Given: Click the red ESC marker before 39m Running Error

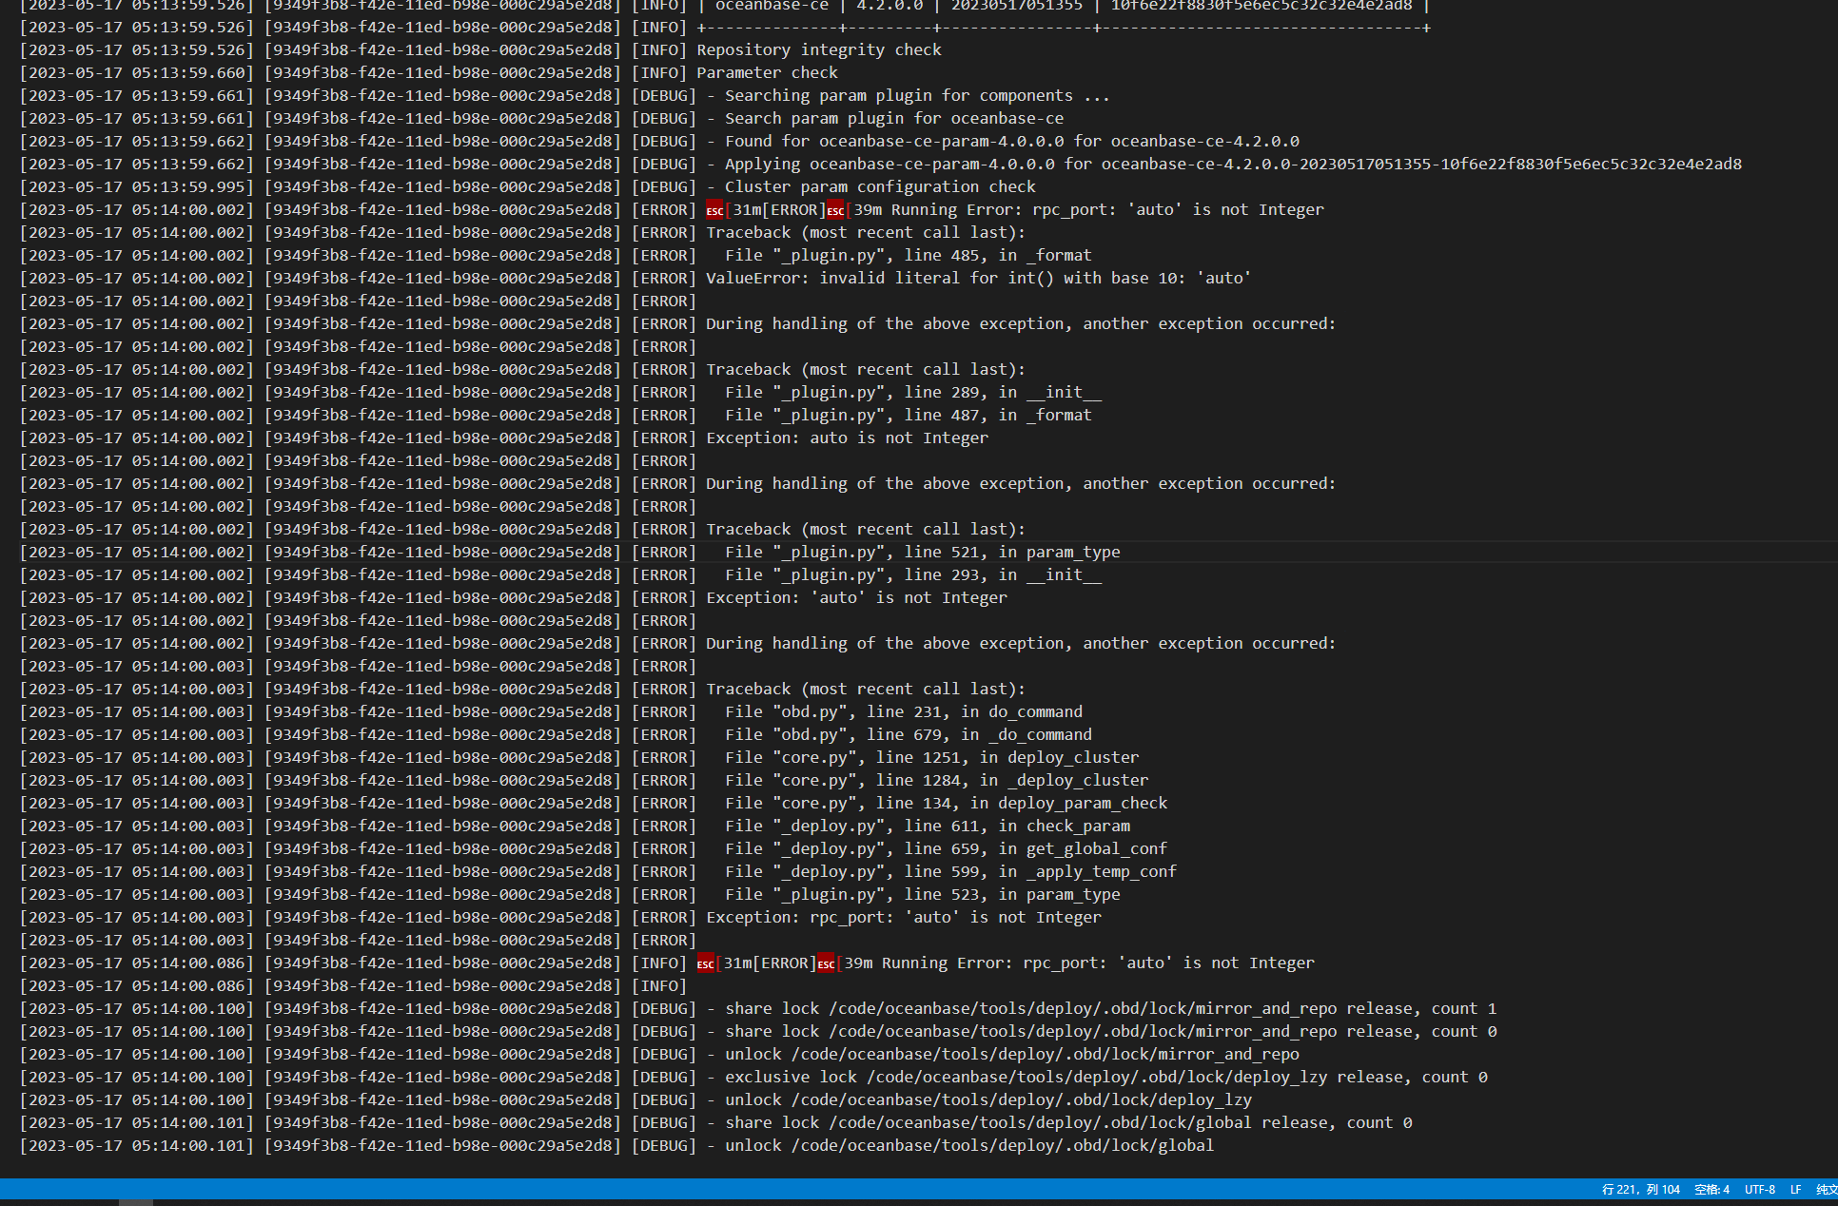Looking at the screenshot, I should [835, 210].
